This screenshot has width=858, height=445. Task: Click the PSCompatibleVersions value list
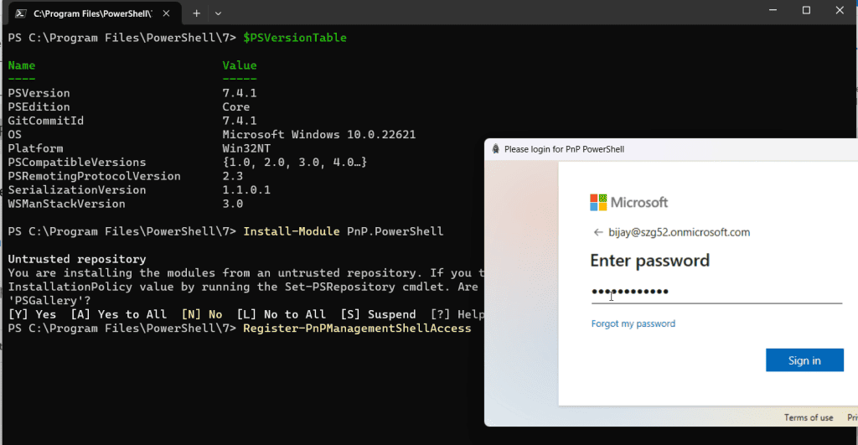(294, 163)
